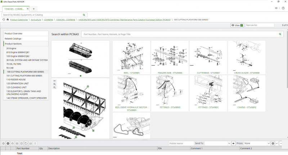
Task: Select Product Sections in sidebar
Action: 26,44
